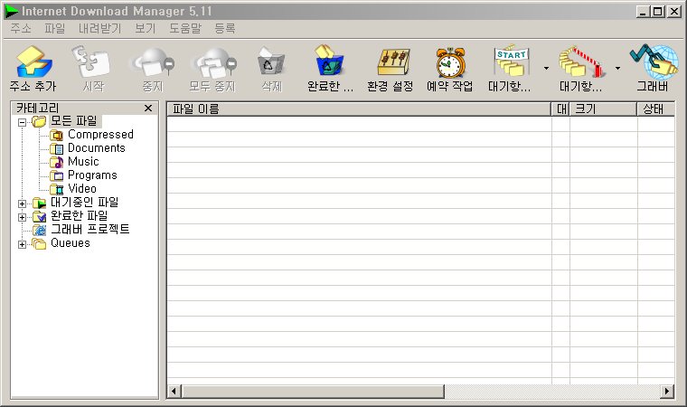
Task: Open the 도움말 menu
Action: (x=185, y=29)
